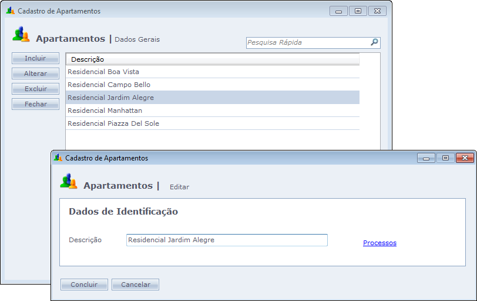Select the Residencial Manhattan row

tap(105, 111)
